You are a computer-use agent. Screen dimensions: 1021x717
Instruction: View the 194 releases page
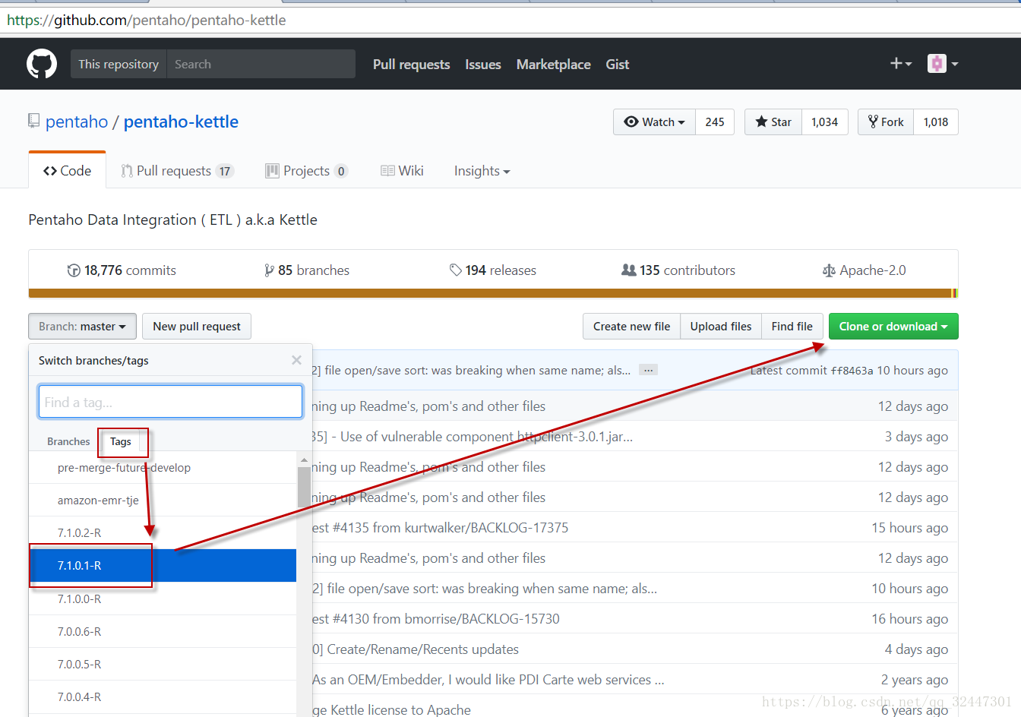493,270
